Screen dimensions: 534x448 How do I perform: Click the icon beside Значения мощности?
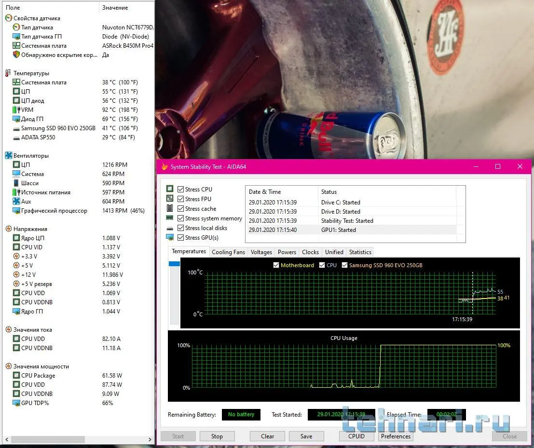pos(8,367)
